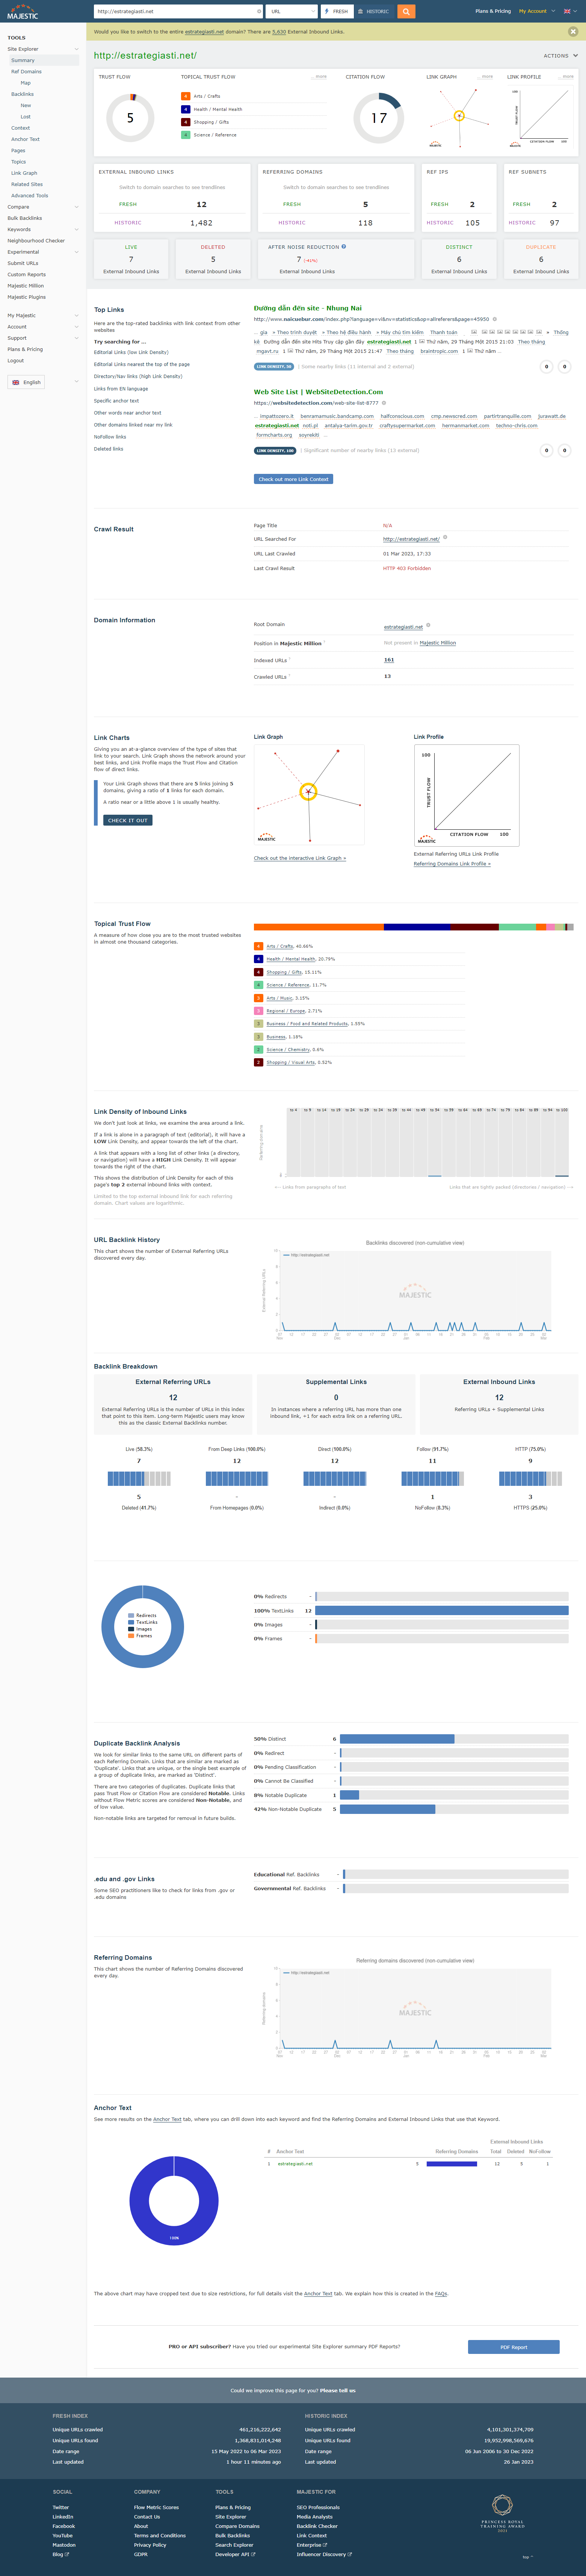This screenshot has height=2576, width=586.
Task: Click the Arts / Music topic icon
Action: [258, 998]
